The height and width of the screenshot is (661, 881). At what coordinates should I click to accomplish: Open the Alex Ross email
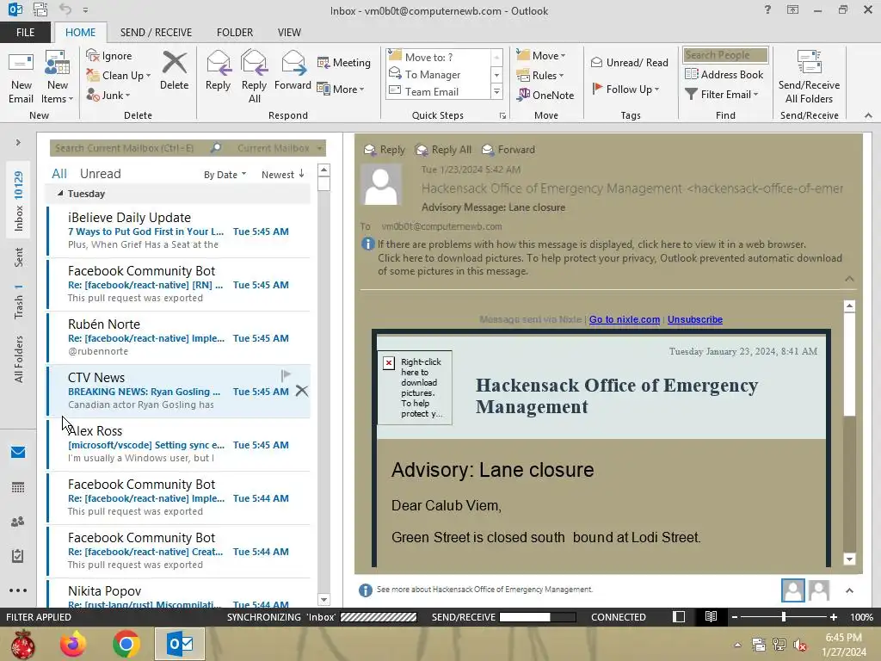179,445
